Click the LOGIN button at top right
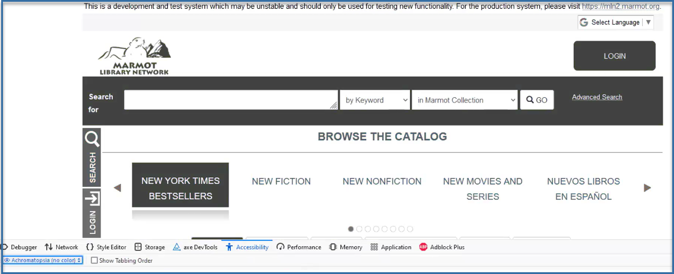Viewport: 674px width, 274px height. coord(614,56)
